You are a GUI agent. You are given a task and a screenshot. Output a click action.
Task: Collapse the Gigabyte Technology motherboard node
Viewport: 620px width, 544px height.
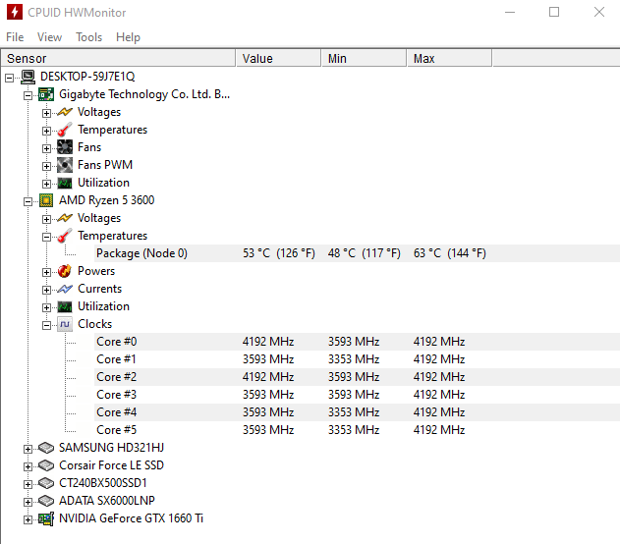[x=28, y=95]
